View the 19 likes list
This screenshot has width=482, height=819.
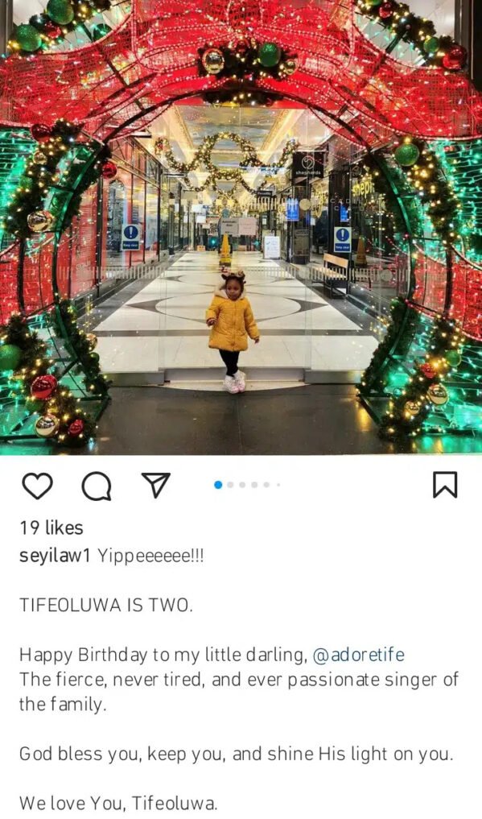(x=51, y=527)
